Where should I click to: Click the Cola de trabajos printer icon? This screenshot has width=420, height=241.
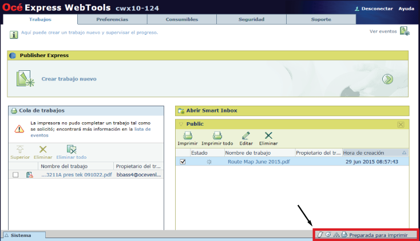click(14, 110)
